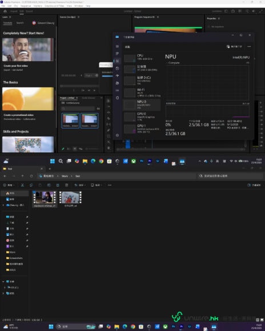Viewport: 265px width, 331px height.
Task: Click the Source monitor scrub bar
Action: (x=79, y=86)
